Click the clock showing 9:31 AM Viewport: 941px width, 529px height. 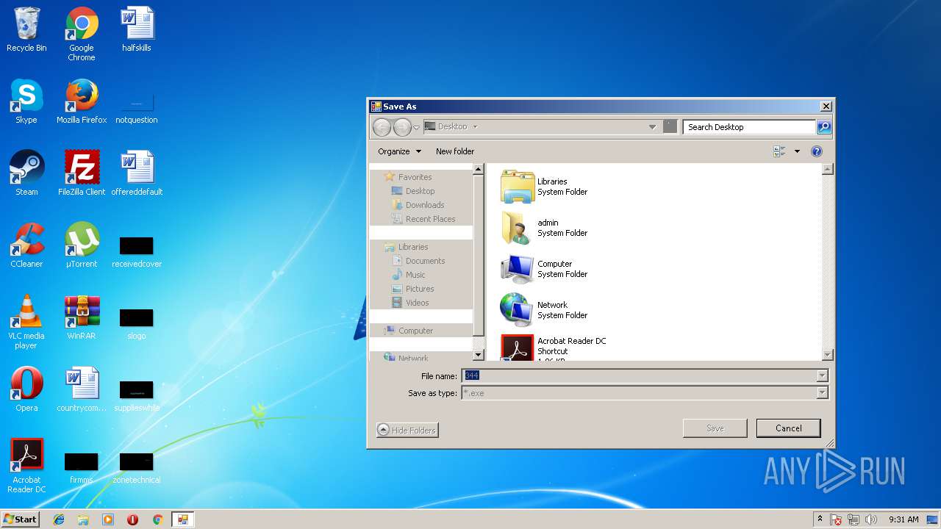904,519
